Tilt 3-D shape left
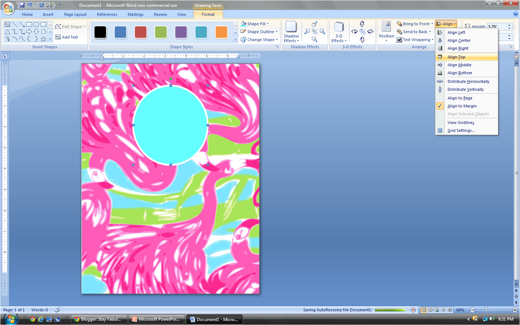This screenshot has height=325, width=520. 354,32
